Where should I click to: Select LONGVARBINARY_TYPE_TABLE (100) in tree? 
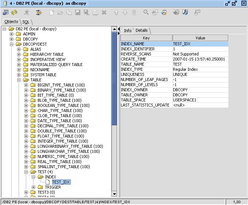click(x=70, y=146)
